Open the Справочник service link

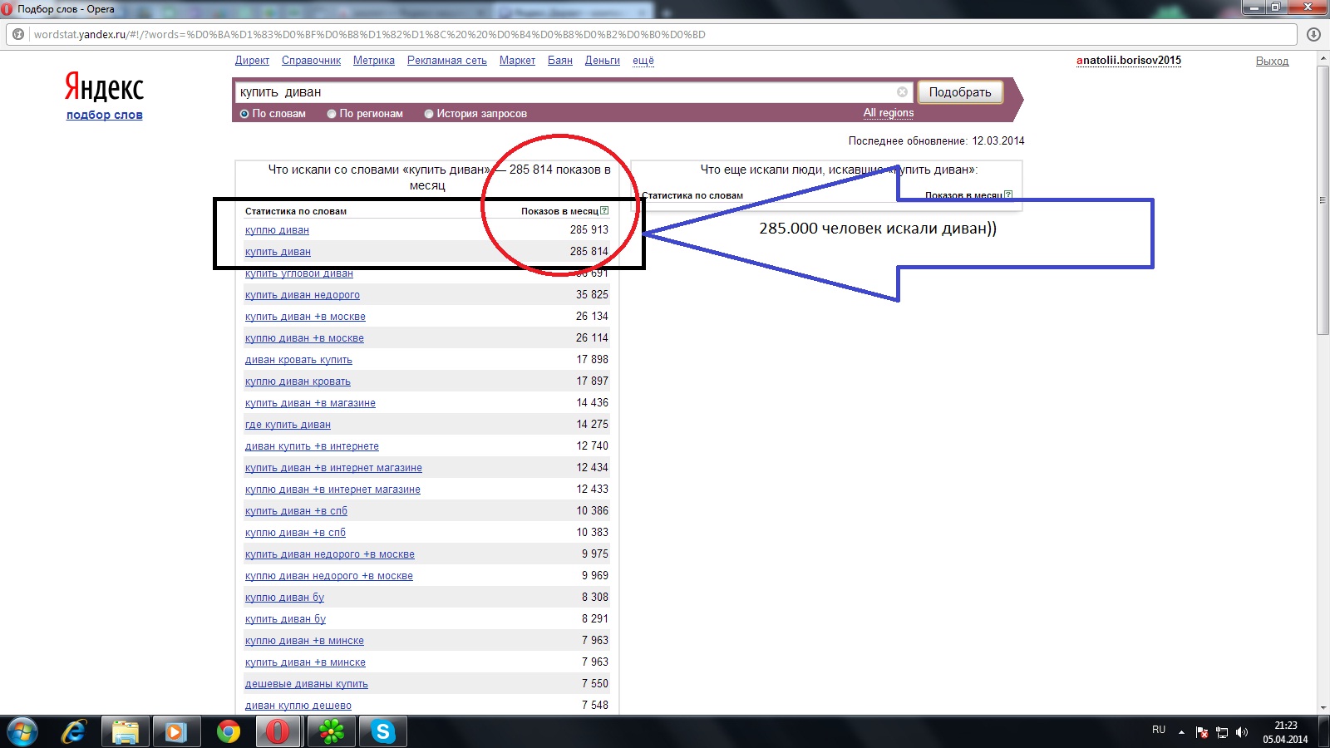point(311,61)
